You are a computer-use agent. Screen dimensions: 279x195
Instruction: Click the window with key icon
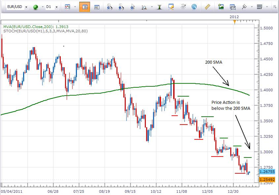coord(171,7)
